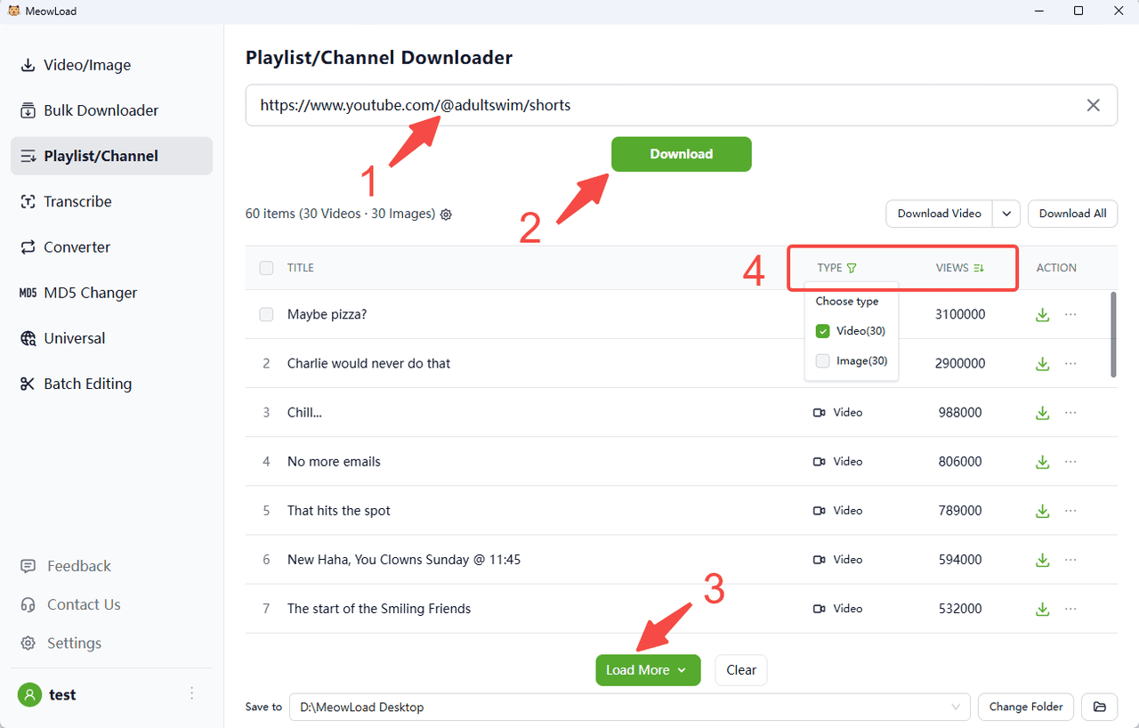Click the settings gear beside the item count
This screenshot has height=728, width=1139.
tap(447, 214)
